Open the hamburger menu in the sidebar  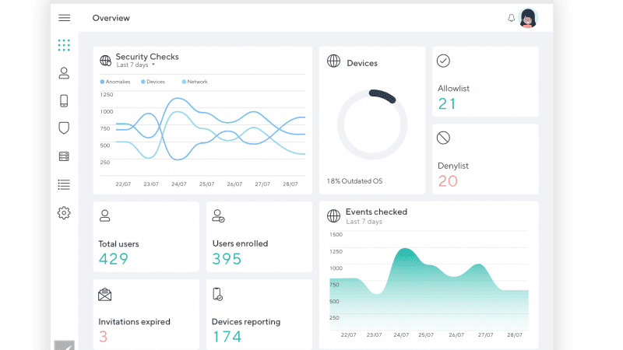pyautogui.click(x=64, y=18)
